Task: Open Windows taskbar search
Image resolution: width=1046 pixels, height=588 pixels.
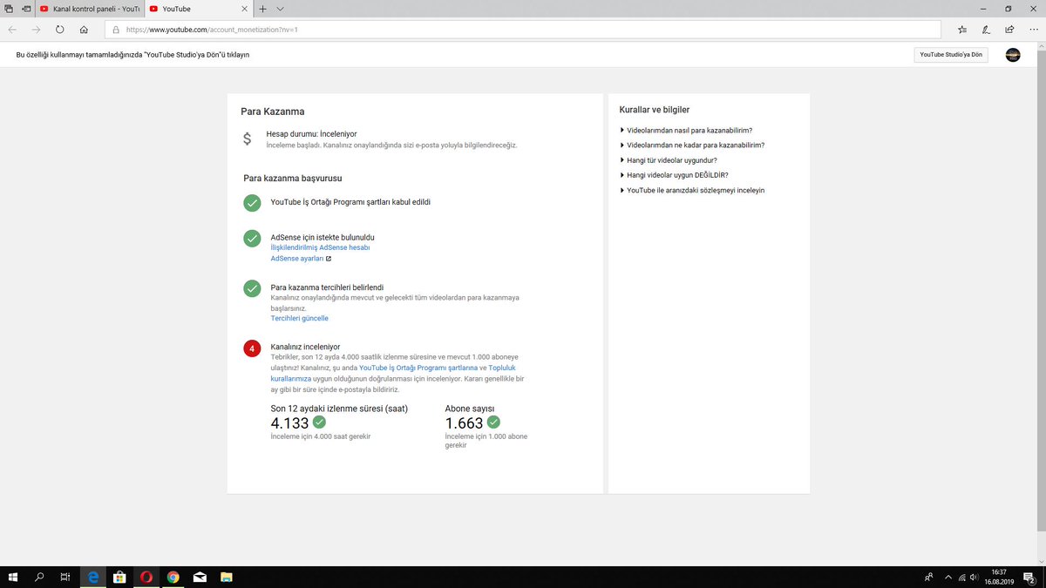Action: coord(39,577)
